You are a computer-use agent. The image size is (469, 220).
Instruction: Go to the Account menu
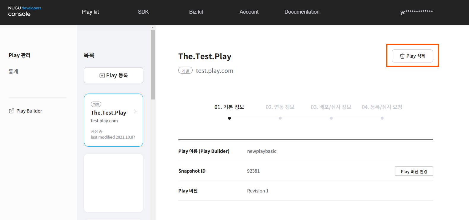tap(249, 12)
